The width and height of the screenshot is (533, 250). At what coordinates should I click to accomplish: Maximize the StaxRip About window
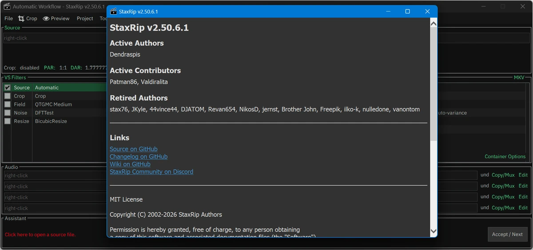tap(407, 12)
